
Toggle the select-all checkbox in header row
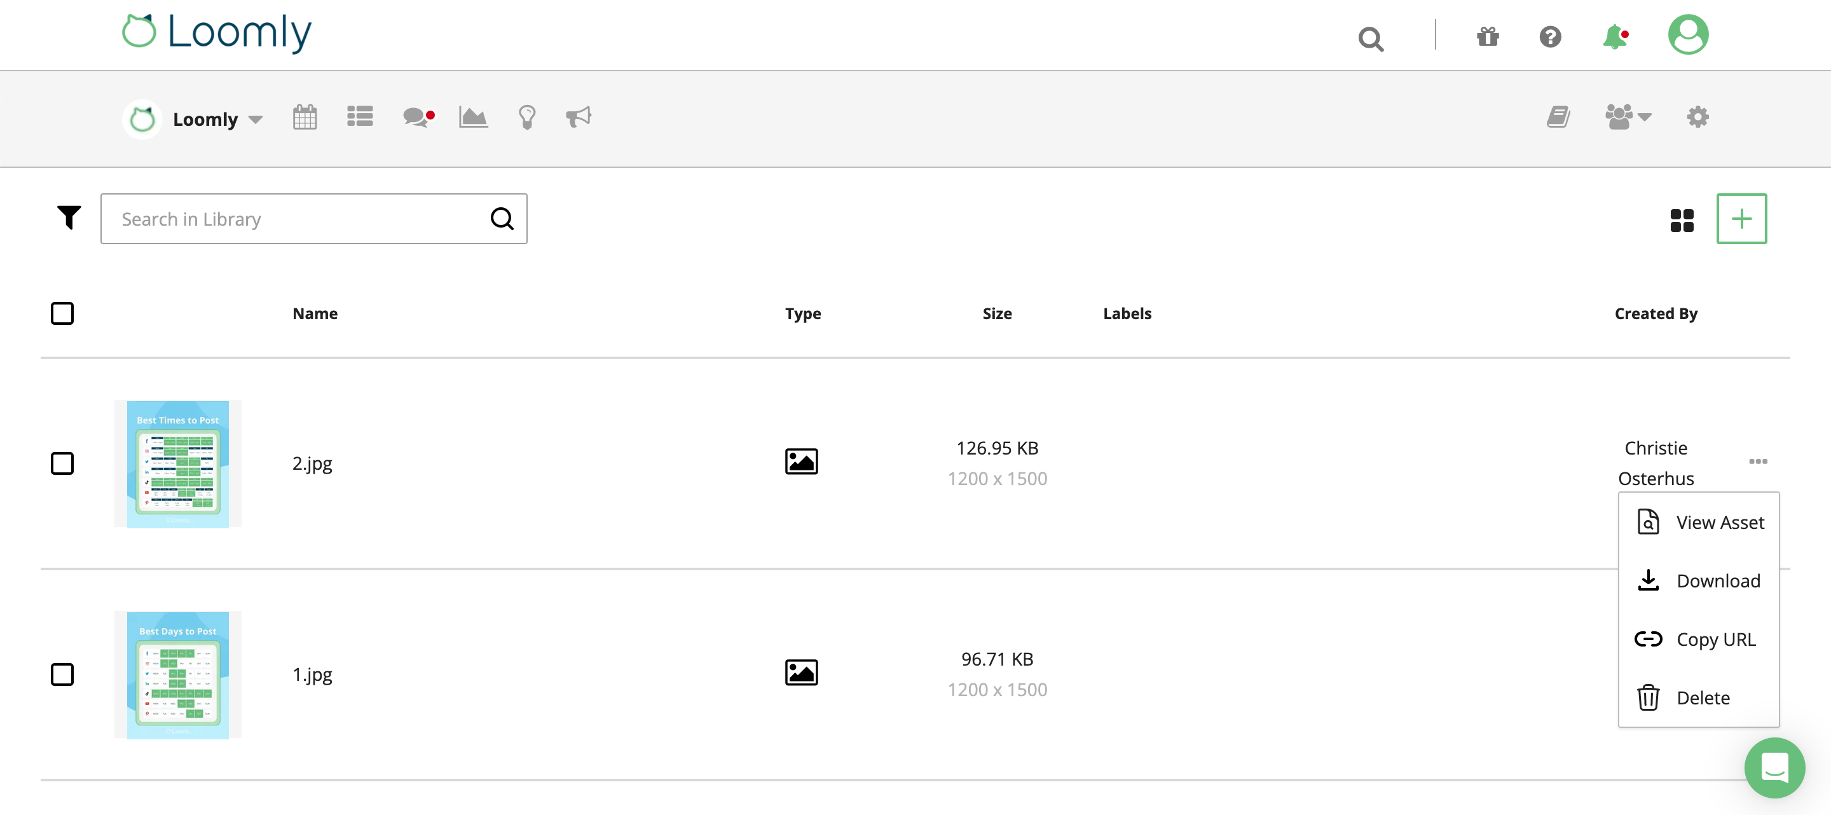pos(62,313)
